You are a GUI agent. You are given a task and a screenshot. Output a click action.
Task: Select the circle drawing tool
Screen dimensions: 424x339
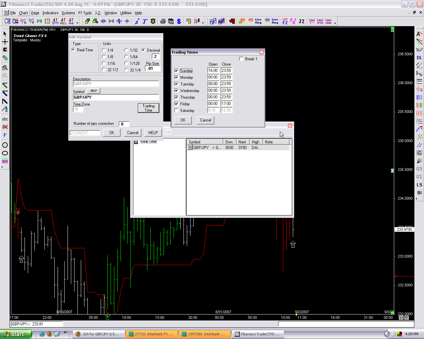pyautogui.click(x=5, y=145)
